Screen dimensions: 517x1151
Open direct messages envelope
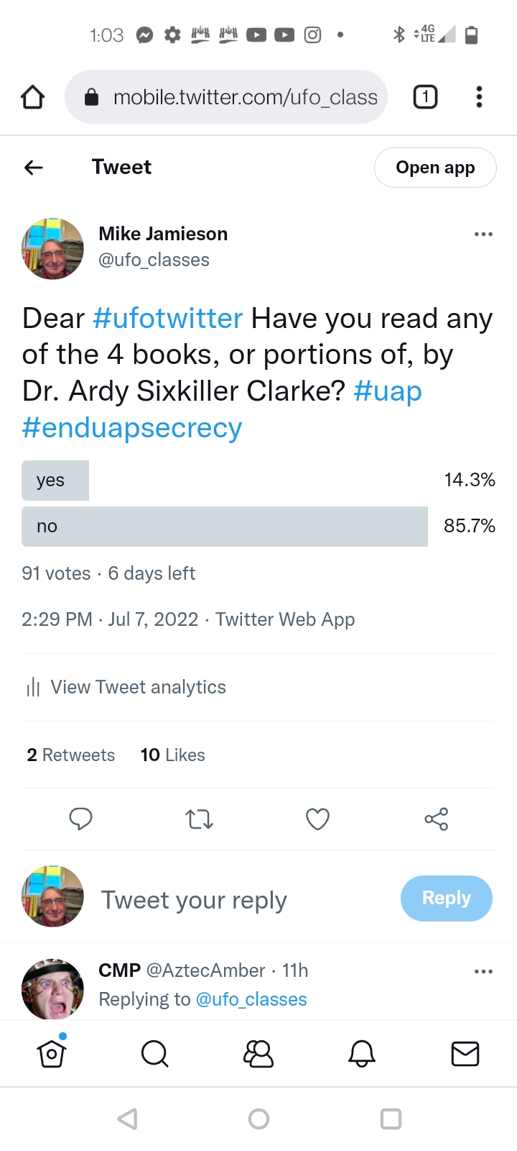pos(465,1054)
